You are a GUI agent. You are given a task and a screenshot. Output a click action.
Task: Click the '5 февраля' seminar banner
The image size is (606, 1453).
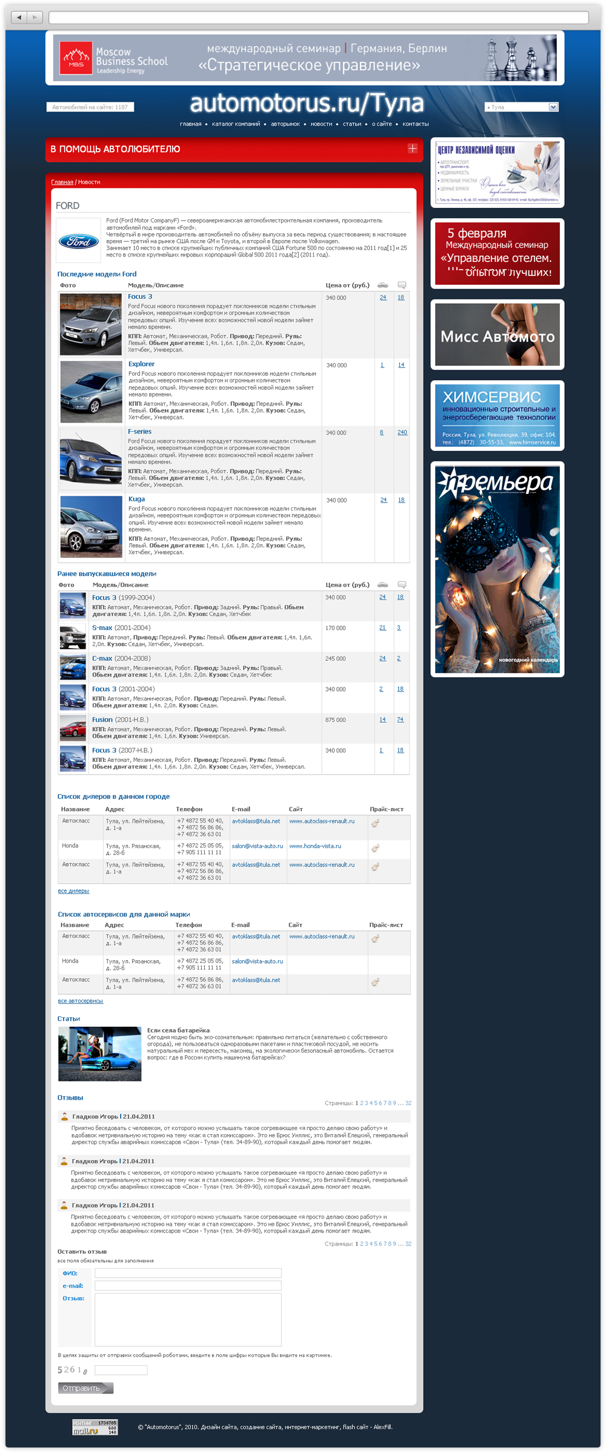tap(497, 253)
